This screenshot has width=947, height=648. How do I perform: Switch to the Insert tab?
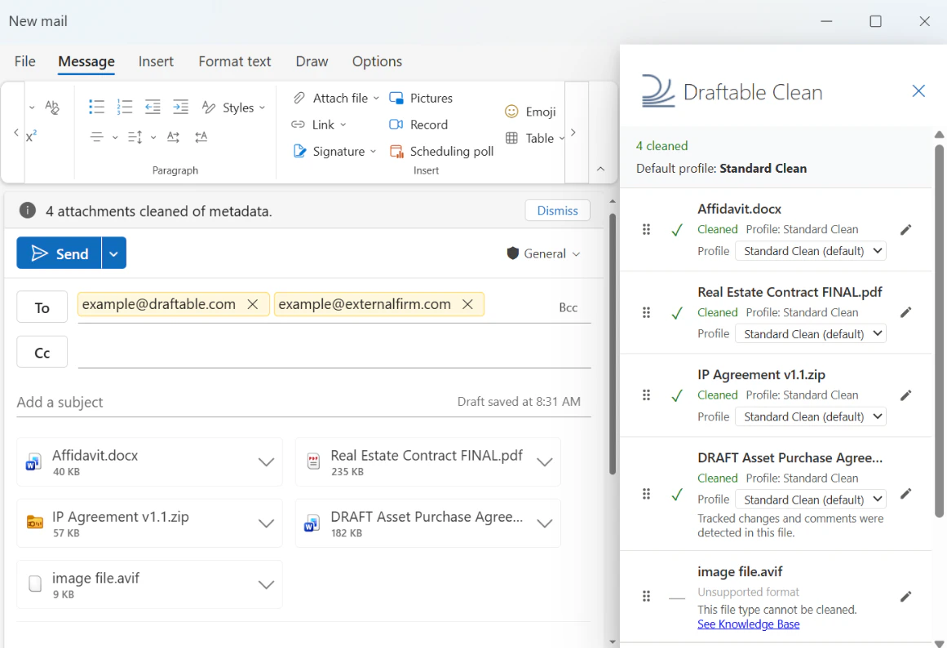tap(156, 62)
